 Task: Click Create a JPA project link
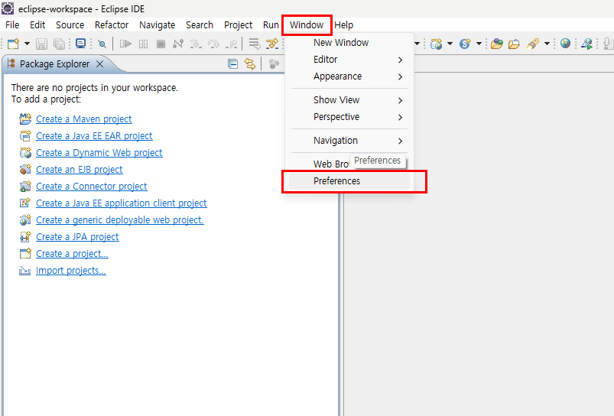77,237
